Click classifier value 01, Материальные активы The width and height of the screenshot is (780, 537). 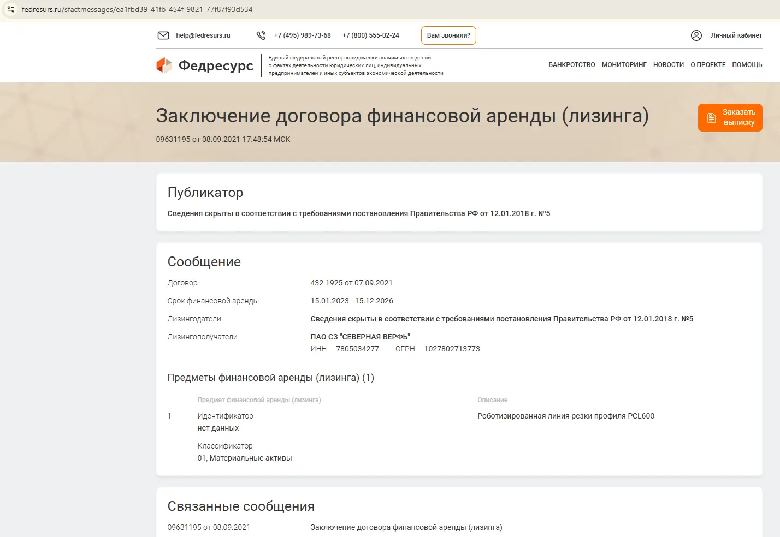pos(245,458)
